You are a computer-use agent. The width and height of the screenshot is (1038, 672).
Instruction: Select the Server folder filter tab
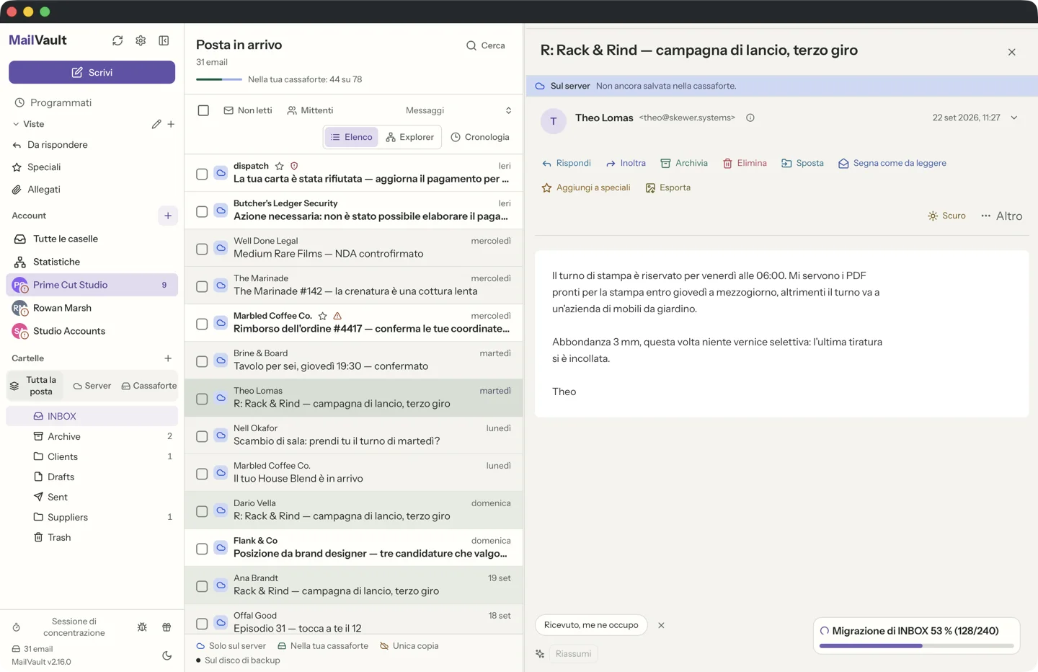pos(92,386)
